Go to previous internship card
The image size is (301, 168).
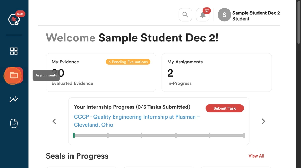coord(54,121)
